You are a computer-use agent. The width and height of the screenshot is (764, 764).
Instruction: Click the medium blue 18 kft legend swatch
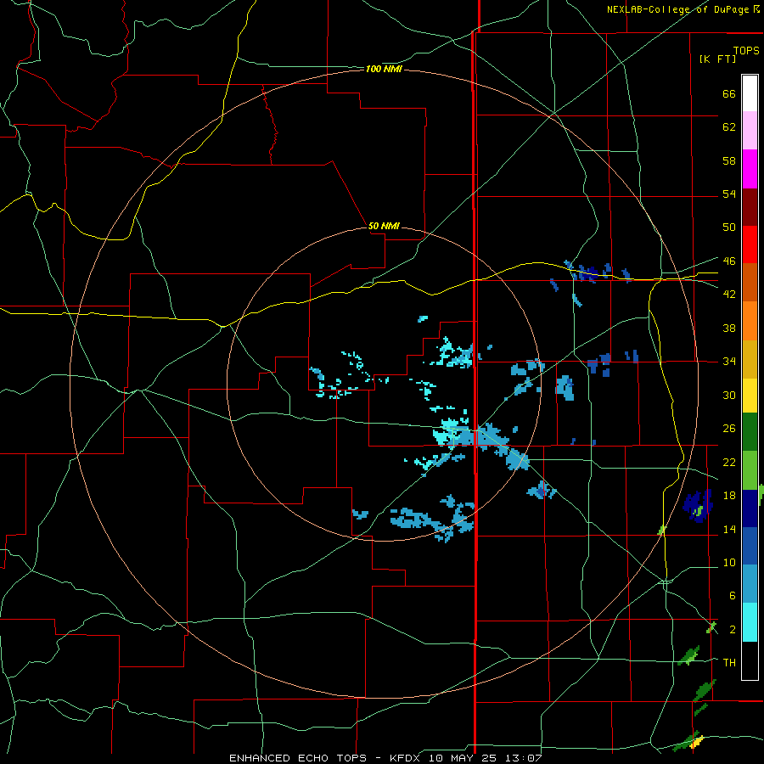pos(750,546)
